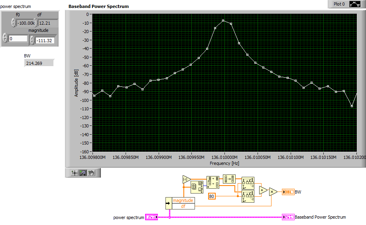Screen dimensions: 366x225
Task: Click the x-axis value 136.010000M
Action: [224, 157]
